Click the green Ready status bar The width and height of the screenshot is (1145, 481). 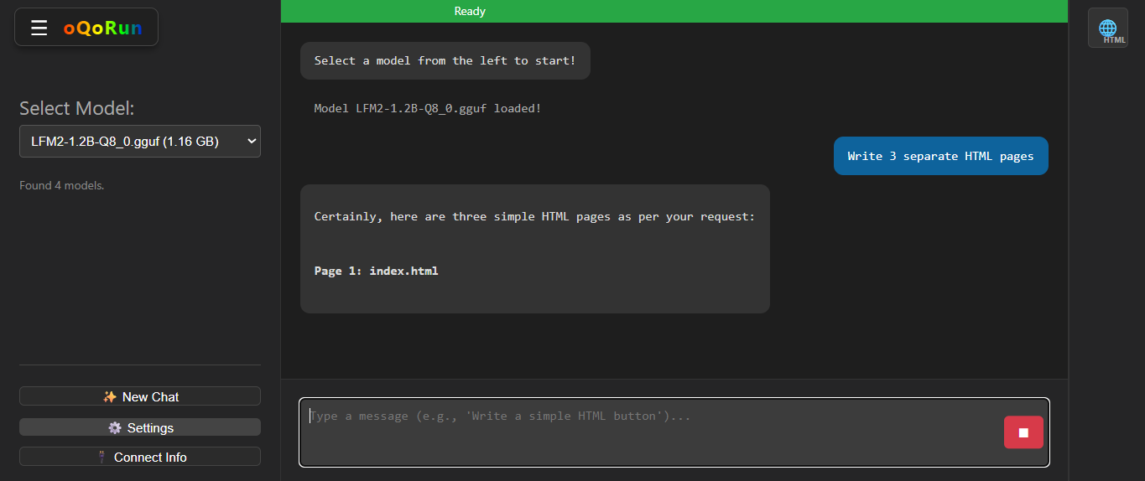[674, 11]
